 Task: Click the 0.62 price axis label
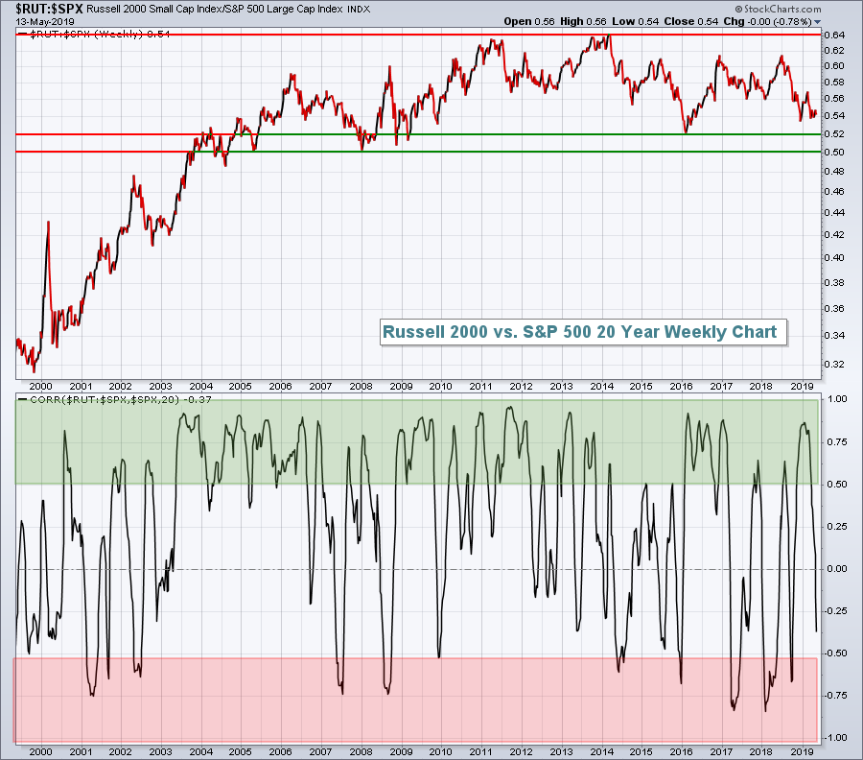pyautogui.click(x=834, y=50)
